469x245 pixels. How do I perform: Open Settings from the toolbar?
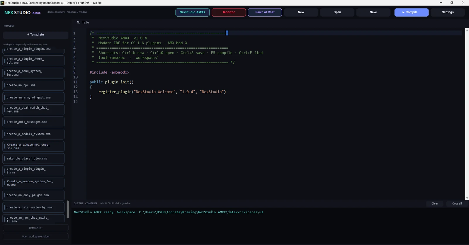(448, 12)
